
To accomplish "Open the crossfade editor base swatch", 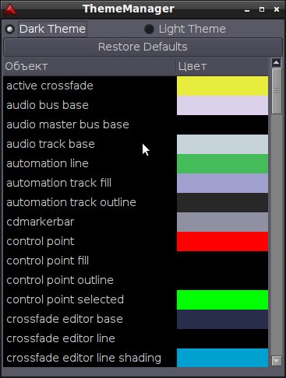I will click(x=222, y=319).
